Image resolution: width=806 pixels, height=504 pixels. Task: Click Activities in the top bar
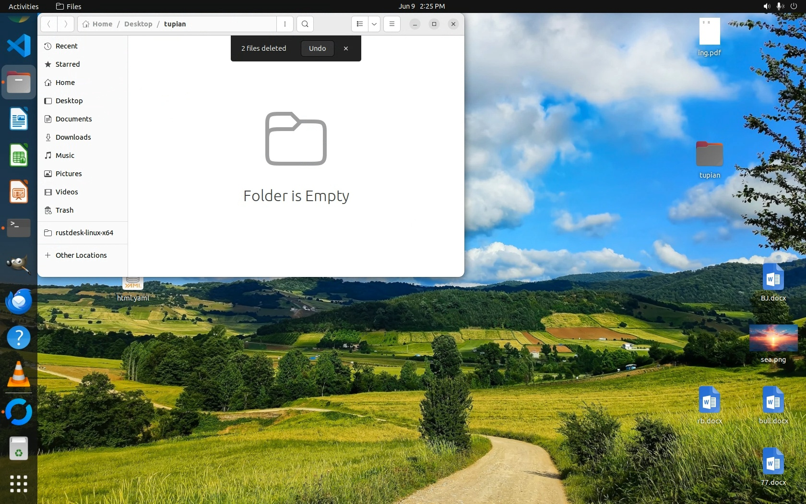click(x=24, y=6)
